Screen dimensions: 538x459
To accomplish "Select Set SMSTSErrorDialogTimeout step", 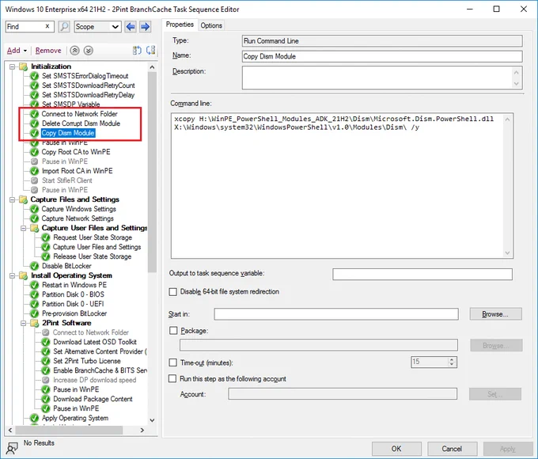I will click(85, 76).
